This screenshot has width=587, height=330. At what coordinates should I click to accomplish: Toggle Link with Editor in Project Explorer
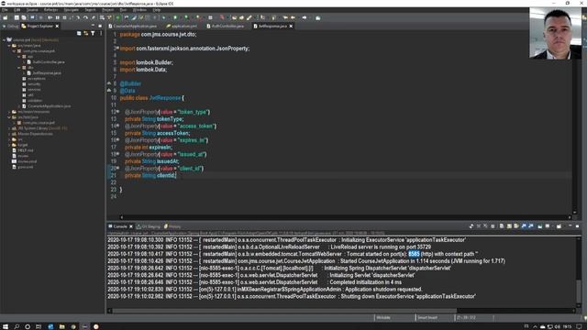click(x=85, y=33)
